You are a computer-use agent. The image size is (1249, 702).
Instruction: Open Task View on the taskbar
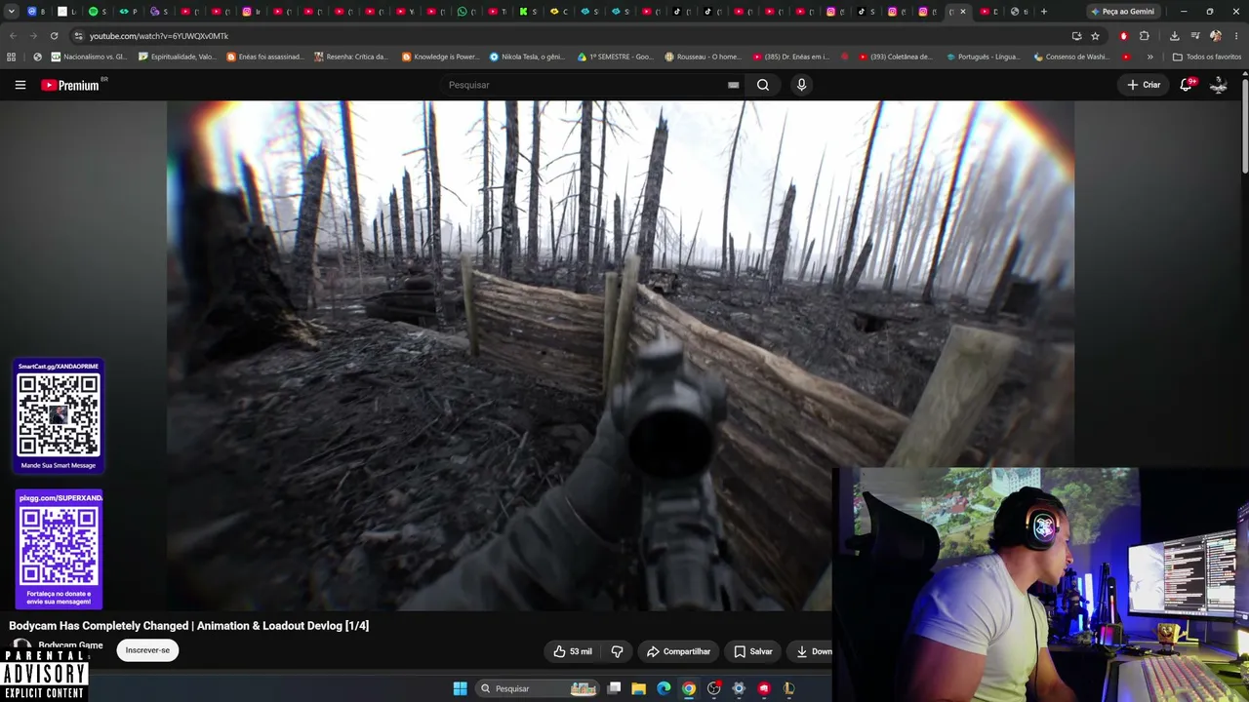coord(614,688)
